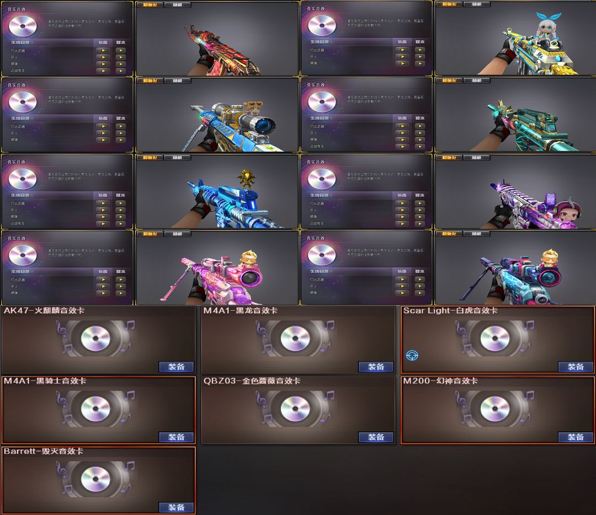Click 装备 on the Barrett-毁灭 card

click(x=177, y=507)
